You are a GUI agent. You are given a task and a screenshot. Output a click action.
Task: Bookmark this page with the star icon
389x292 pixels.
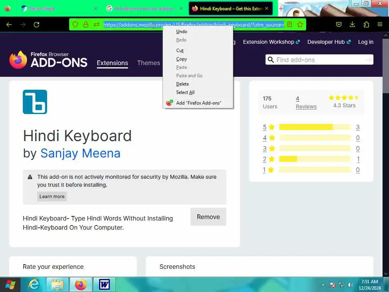[x=300, y=24]
